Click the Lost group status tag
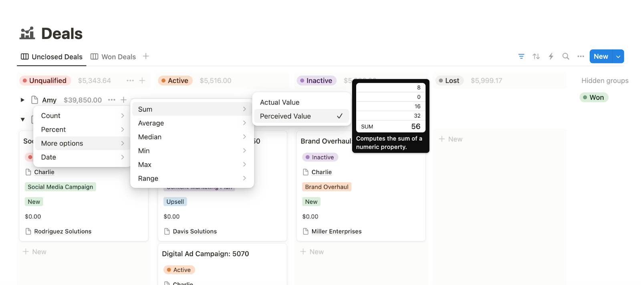This screenshot has height=285, width=641. pyautogui.click(x=449, y=80)
